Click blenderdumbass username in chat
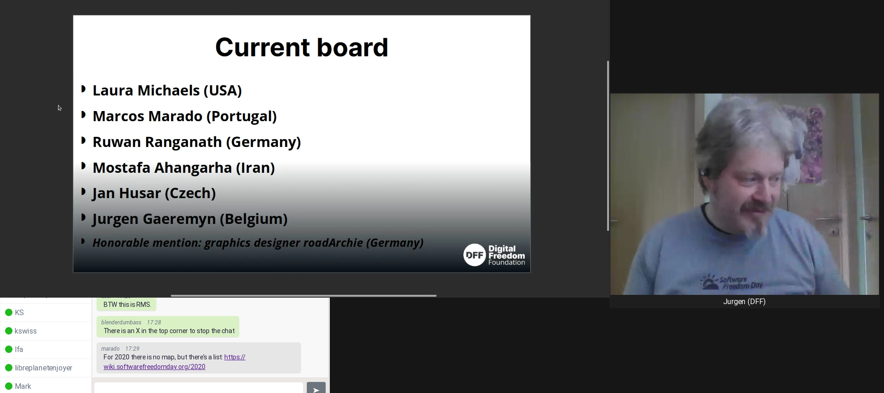The width and height of the screenshot is (884, 393). point(121,323)
